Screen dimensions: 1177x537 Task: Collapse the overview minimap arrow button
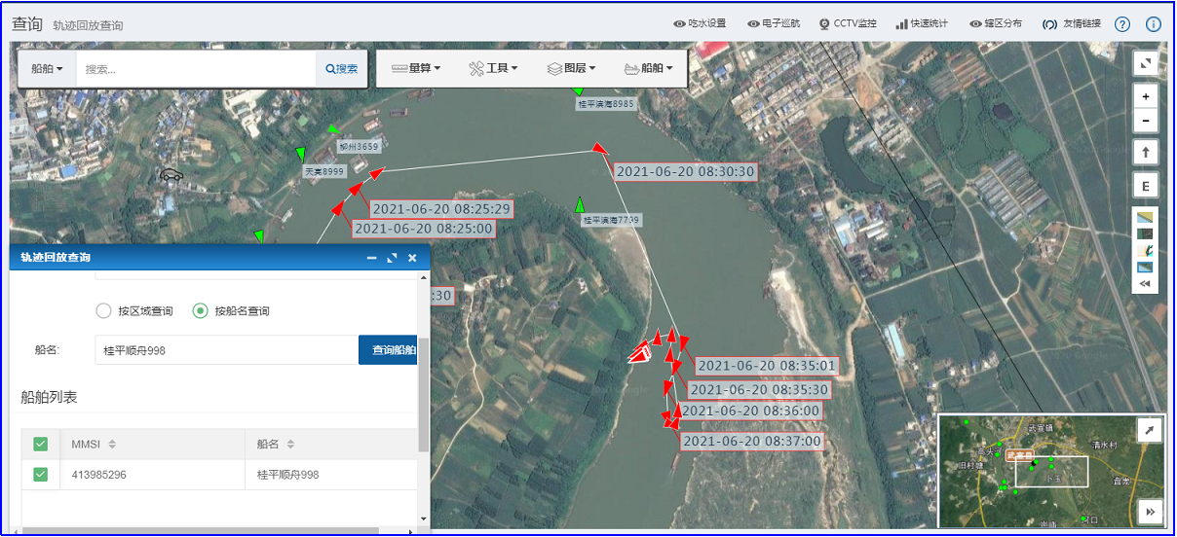1149,430
